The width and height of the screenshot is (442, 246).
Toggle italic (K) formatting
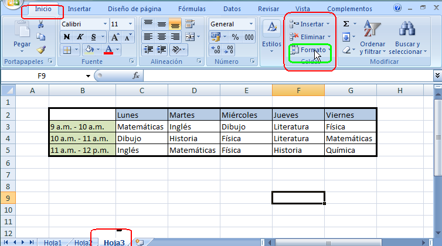click(80, 37)
